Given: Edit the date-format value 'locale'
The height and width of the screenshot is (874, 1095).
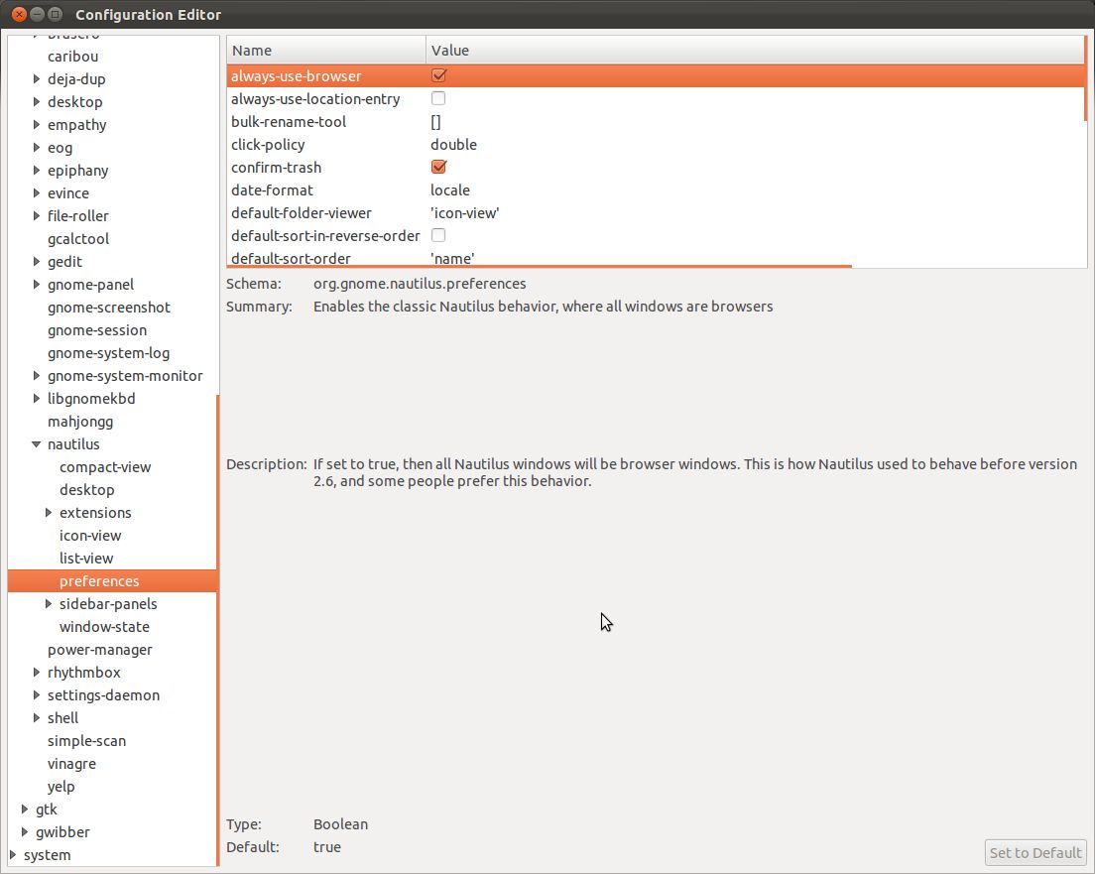Looking at the screenshot, I should coord(450,190).
